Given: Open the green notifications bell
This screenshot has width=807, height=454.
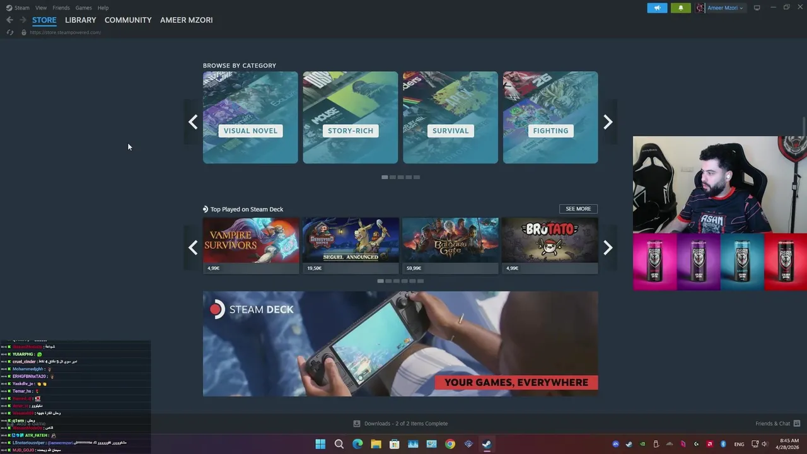Looking at the screenshot, I should pyautogui.click(x=680, y=8).
